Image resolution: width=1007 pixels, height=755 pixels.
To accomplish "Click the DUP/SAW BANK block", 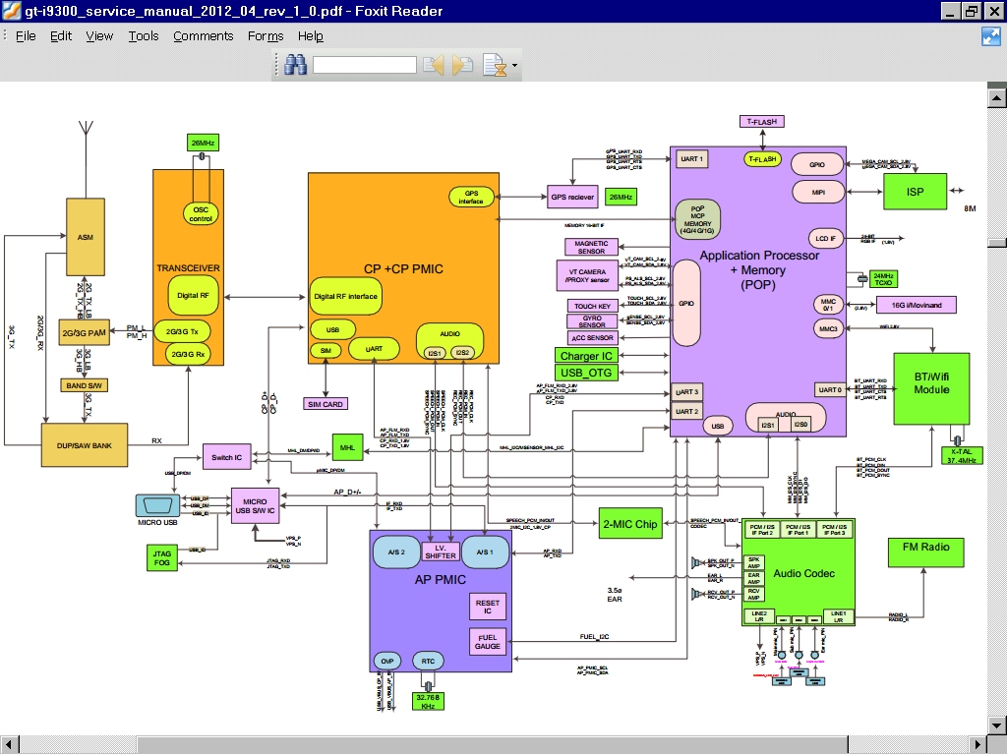I will pos(85,445).
